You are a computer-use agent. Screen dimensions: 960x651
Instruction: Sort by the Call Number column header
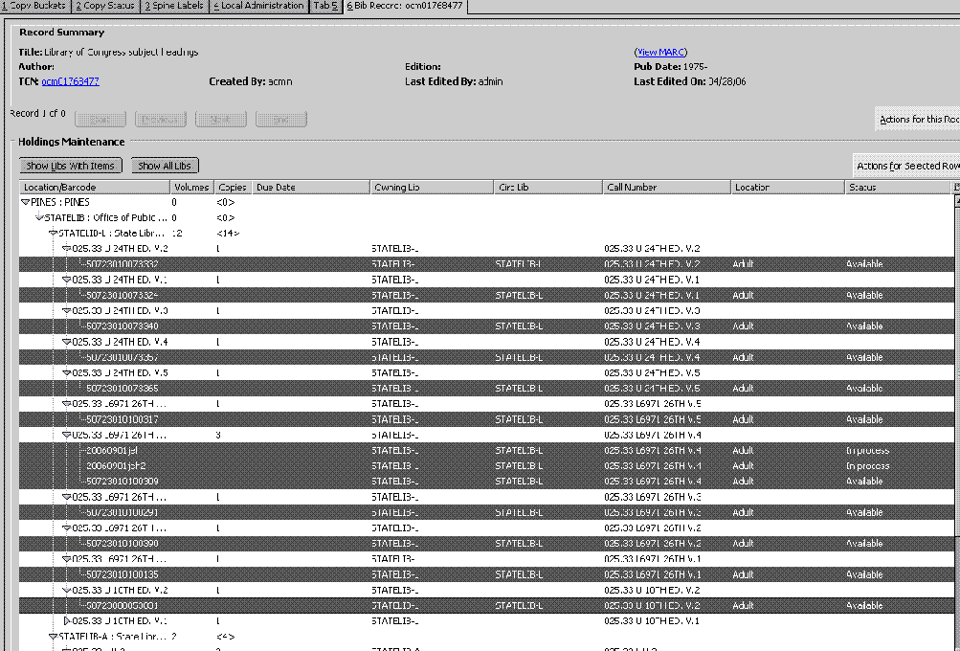(x=665, y=188)
